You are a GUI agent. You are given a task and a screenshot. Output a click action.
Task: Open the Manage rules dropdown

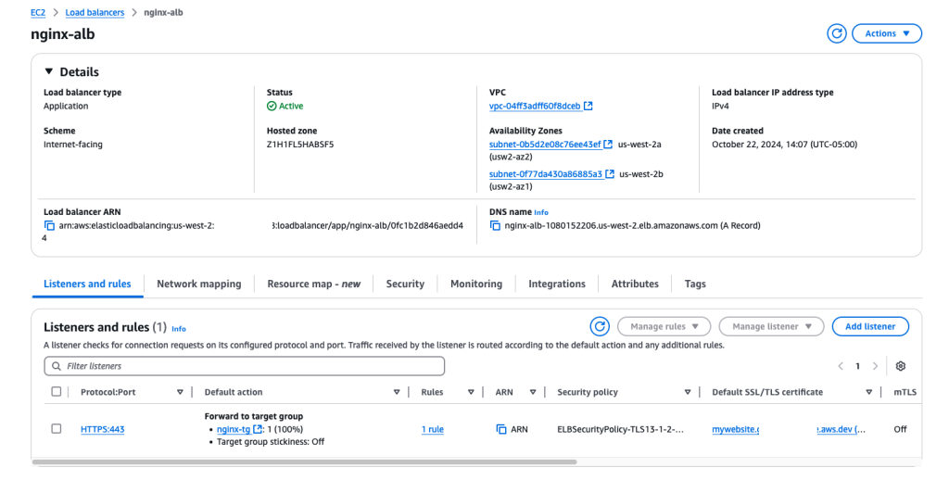664,326
